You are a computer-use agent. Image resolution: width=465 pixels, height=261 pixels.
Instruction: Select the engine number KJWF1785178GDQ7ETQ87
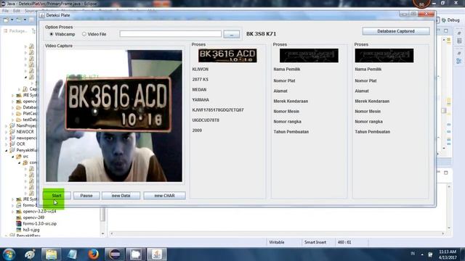pos(218,109)
